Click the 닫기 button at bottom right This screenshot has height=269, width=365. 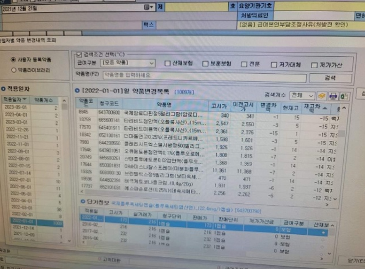pos(353,261)
